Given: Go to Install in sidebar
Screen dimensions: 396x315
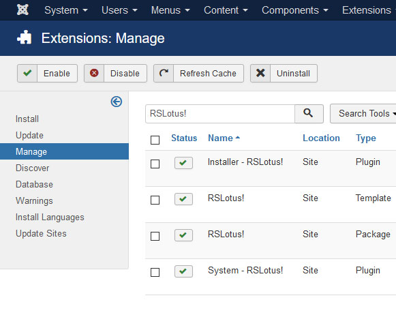Looking at the screenshot, I should click(27, 119).
